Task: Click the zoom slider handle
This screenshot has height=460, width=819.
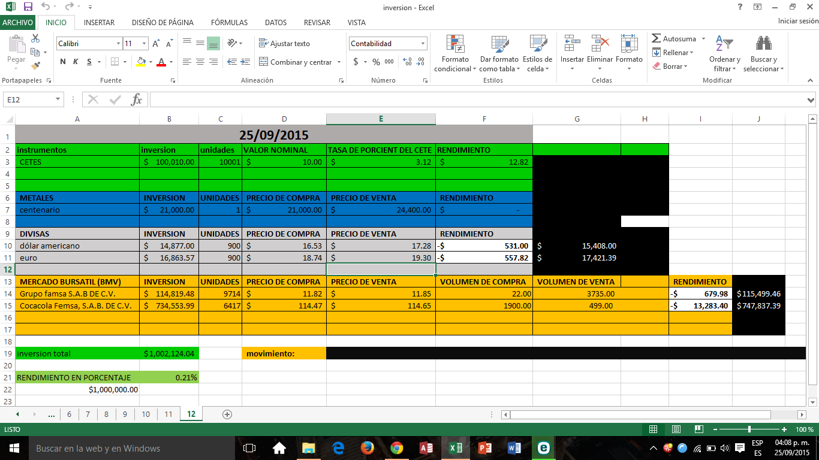Action: coord(749,429)
